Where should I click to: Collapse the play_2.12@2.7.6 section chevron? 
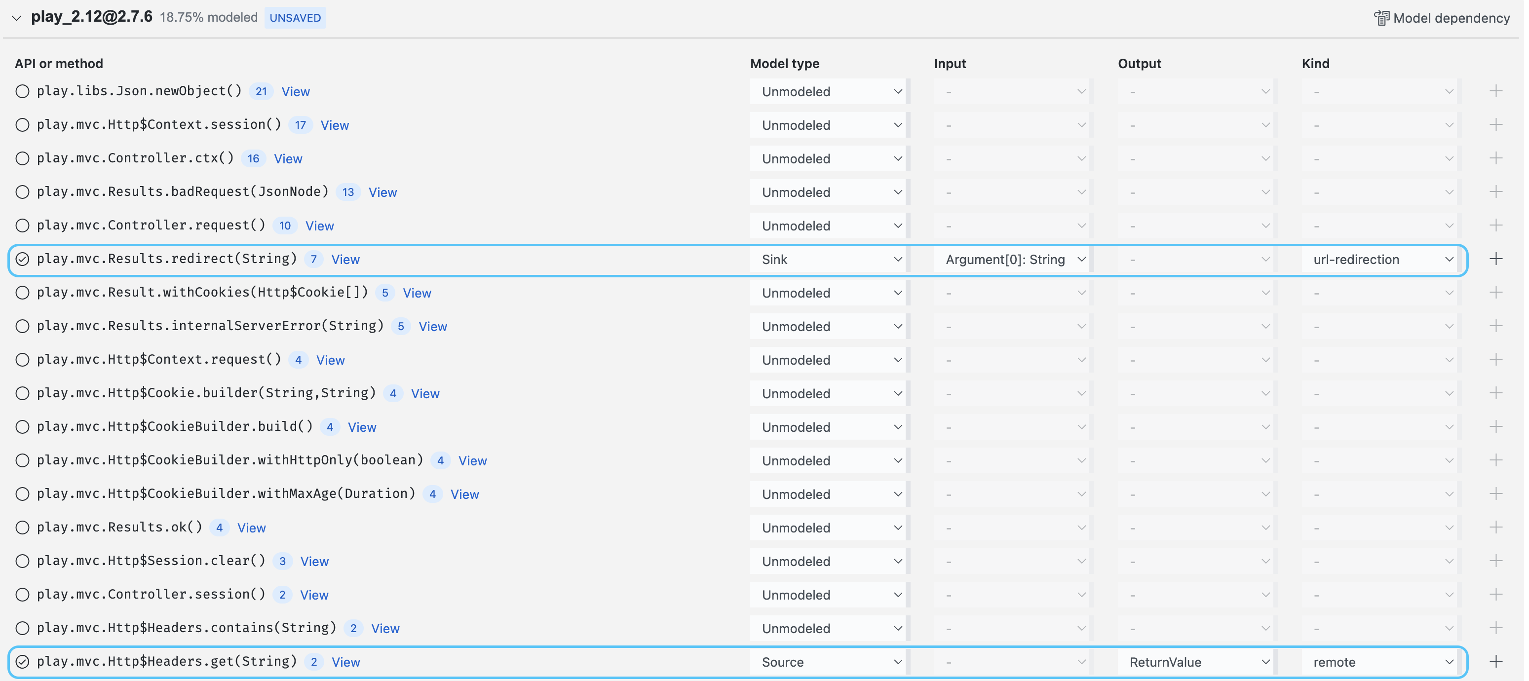pyautogui.click(x=17, y=18)
